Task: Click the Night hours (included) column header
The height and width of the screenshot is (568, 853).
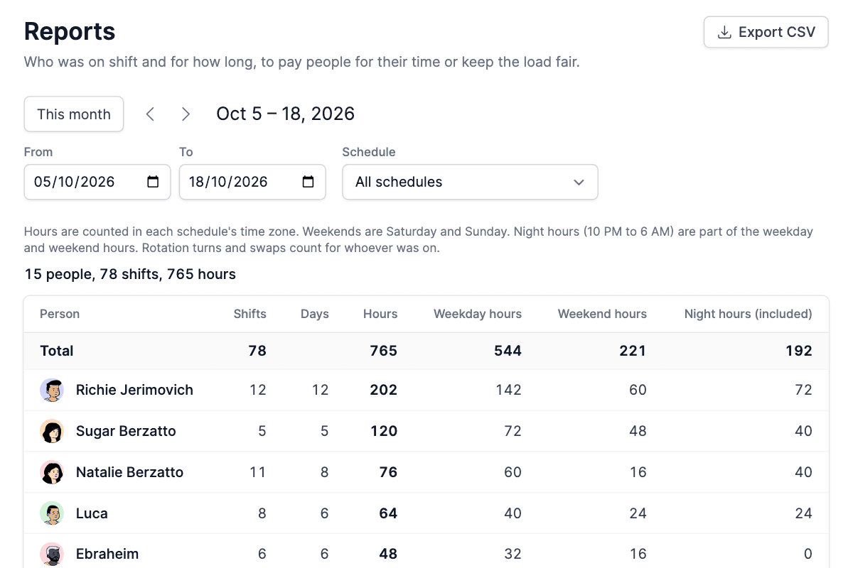Action: point(748,314)
